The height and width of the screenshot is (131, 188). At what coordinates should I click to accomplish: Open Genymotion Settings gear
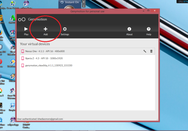[x=65, y=31]
